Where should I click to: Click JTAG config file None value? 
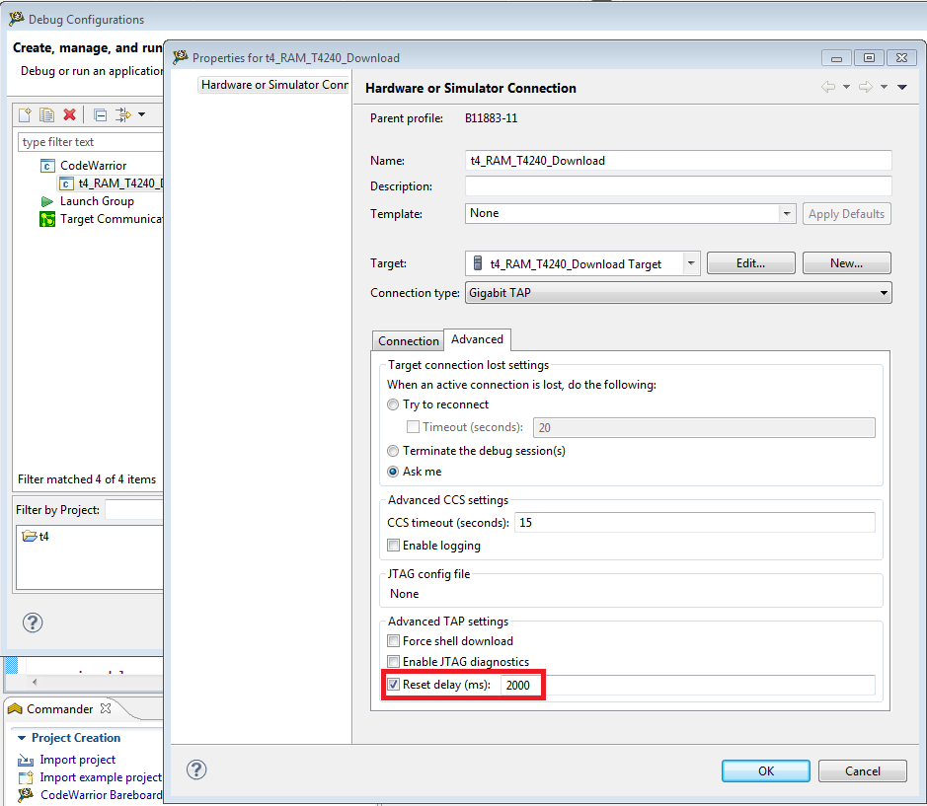[x=405, y=594]
